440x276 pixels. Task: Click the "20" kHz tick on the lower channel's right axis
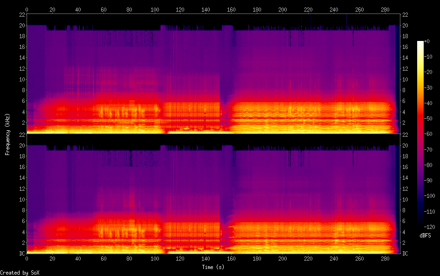[405, 145]
